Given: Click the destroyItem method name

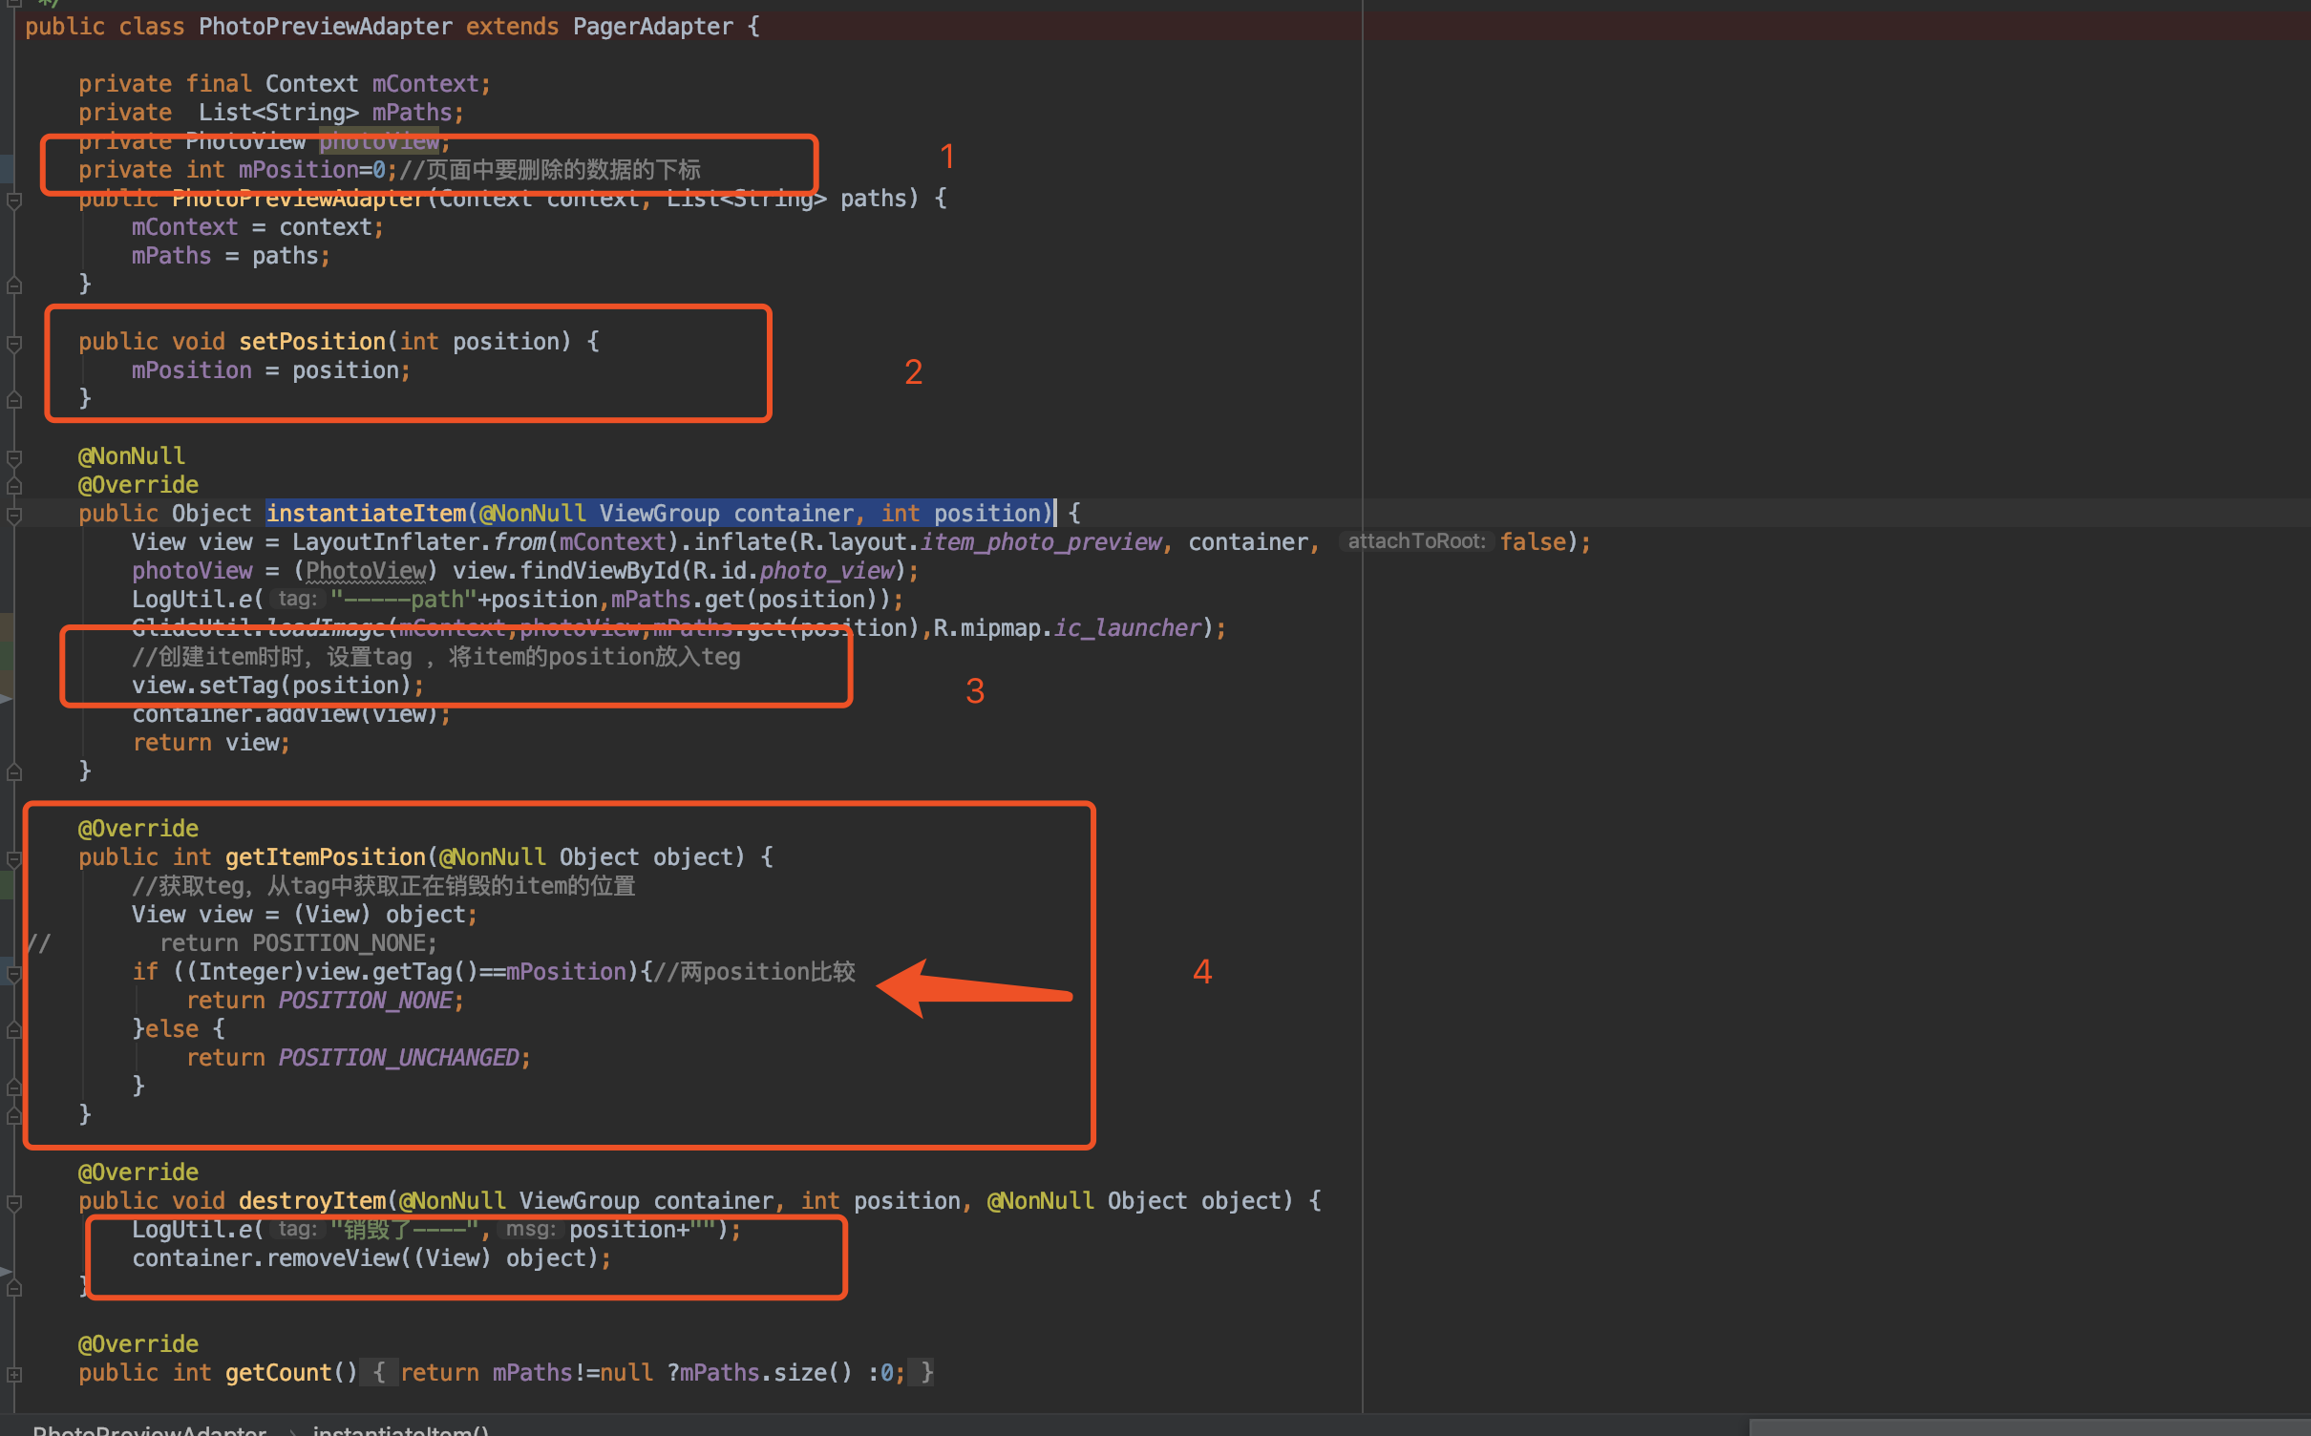Looking at the screenshot, I should [x=312, y=1200].
